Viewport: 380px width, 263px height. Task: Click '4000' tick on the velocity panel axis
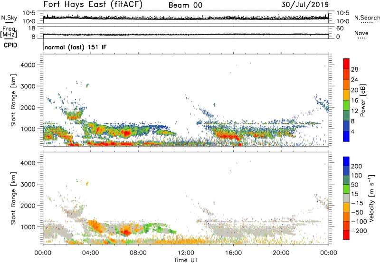(28, 163)
